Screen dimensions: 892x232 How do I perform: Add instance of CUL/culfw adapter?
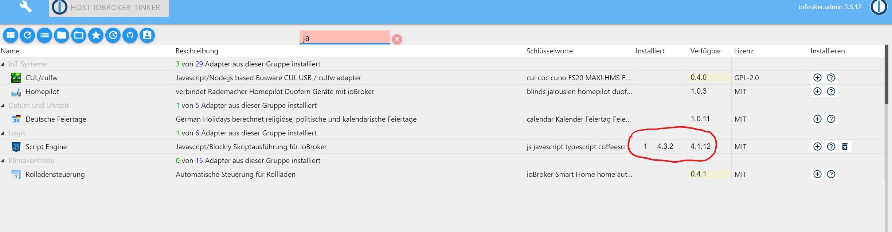[817, 78]
